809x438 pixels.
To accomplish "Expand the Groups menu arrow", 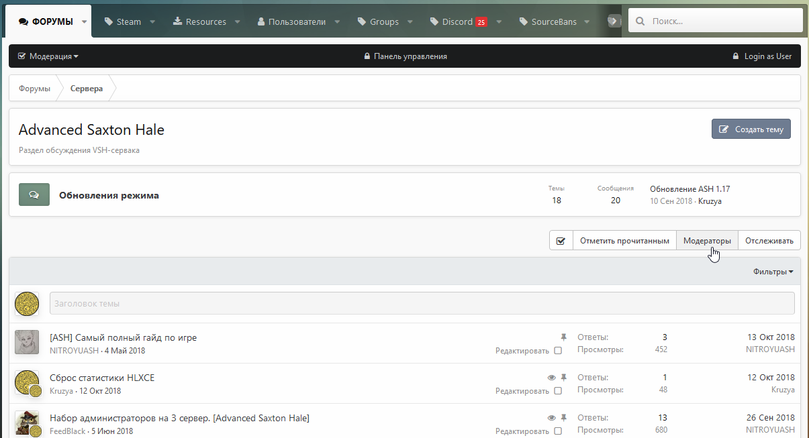I will coord(410,21).
